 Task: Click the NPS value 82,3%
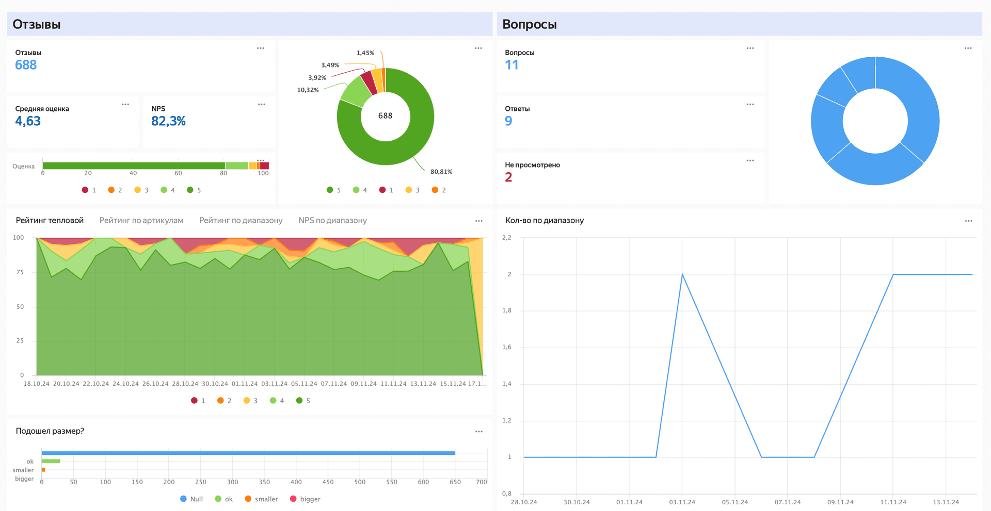[168, 121]
